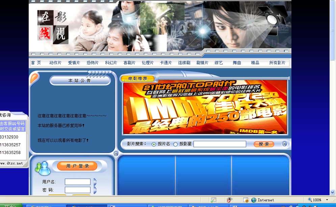Open the 首页 home page nav link
336x207 pixels.
coord(36,63)
